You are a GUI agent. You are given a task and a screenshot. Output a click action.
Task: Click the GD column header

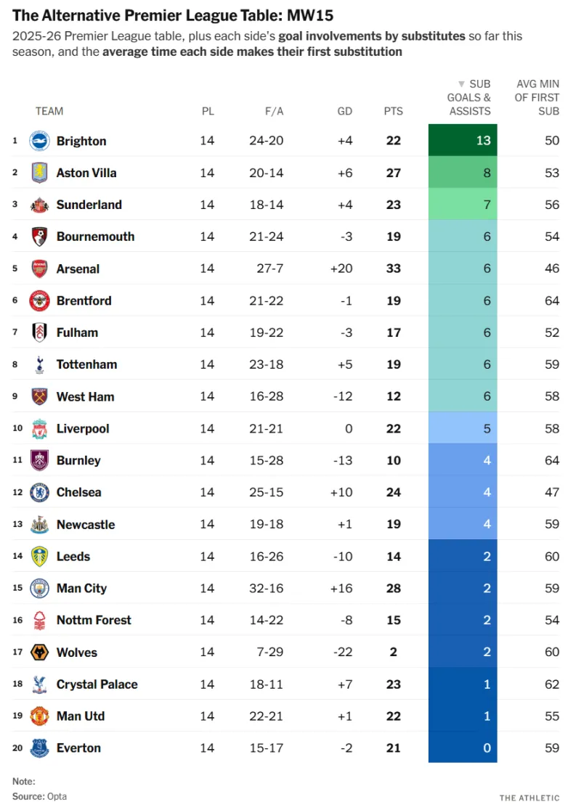point(344,111)
